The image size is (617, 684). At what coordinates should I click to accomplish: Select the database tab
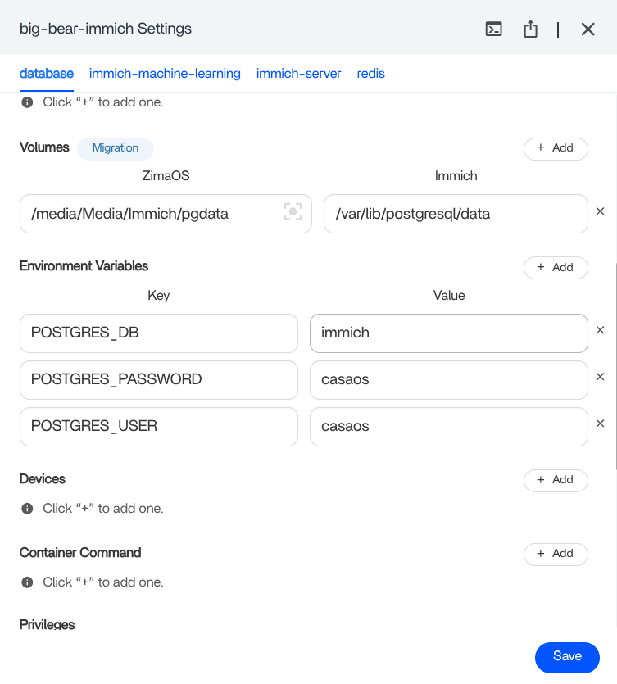click(47, 74)
